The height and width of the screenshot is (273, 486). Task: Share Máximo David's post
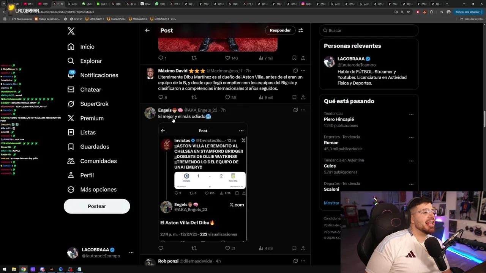(x=303, y=97)
